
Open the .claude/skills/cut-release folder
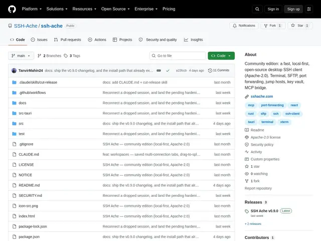coord(38,82)
